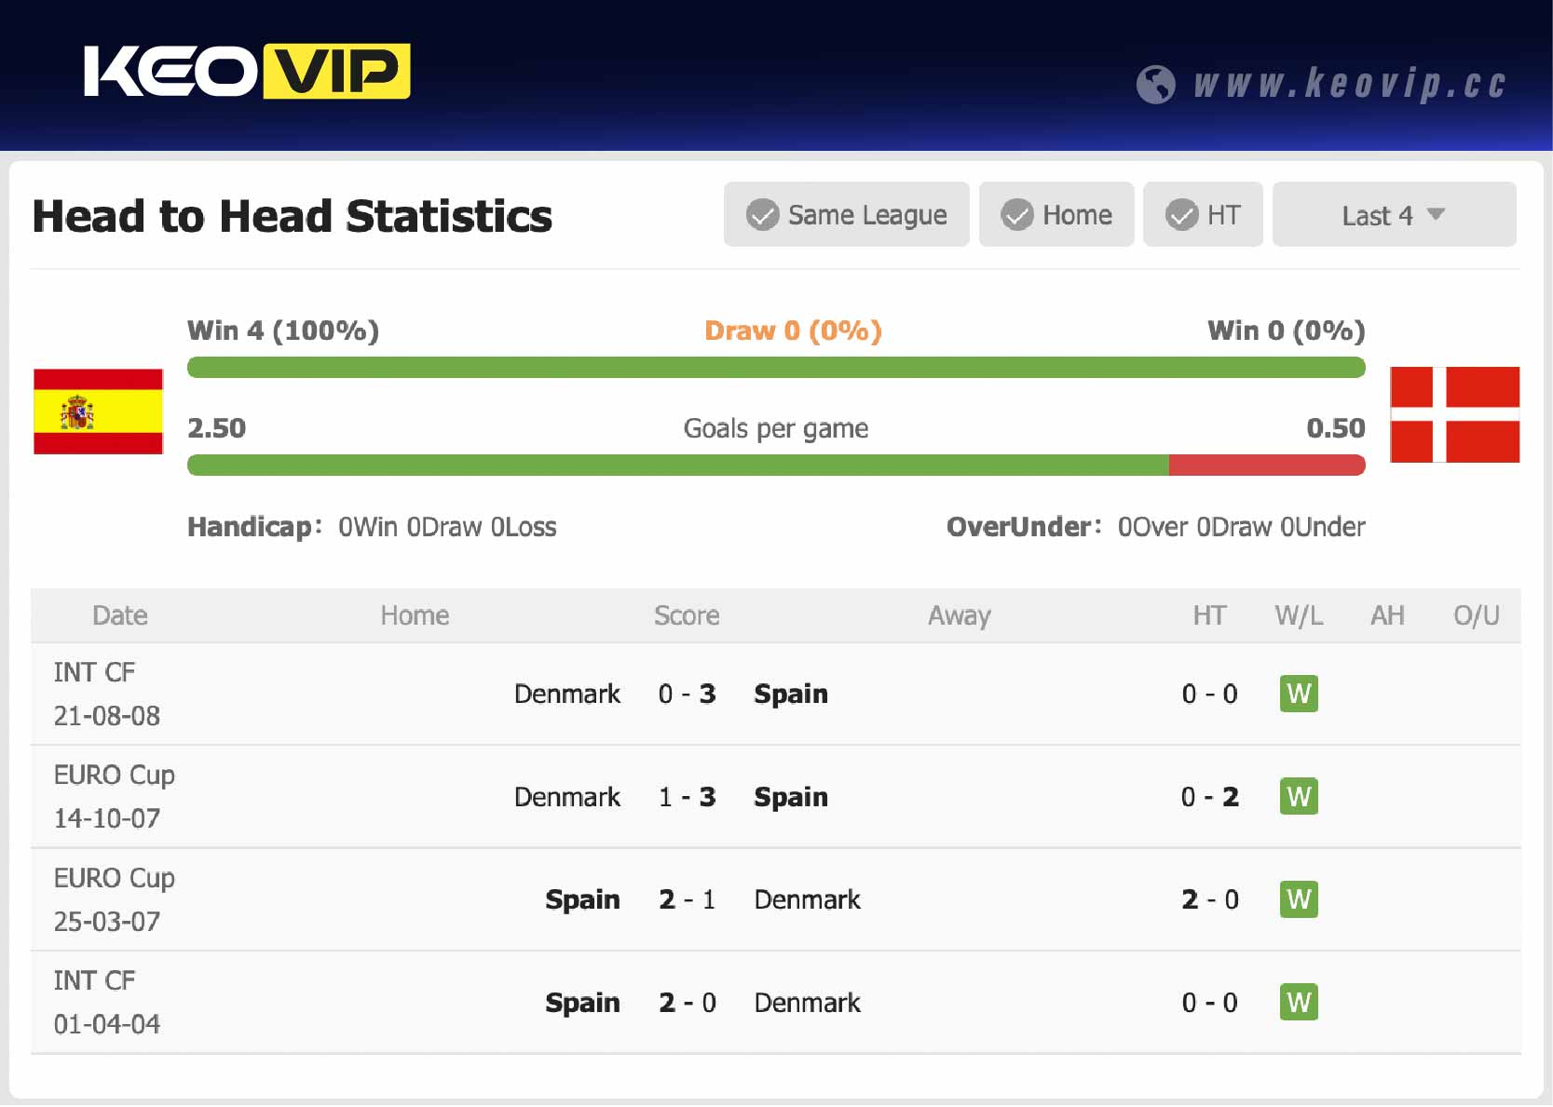Toggle the Home filter checkbox
This screenshot has height=1107, width=1553.
[x=1056, y=214]
